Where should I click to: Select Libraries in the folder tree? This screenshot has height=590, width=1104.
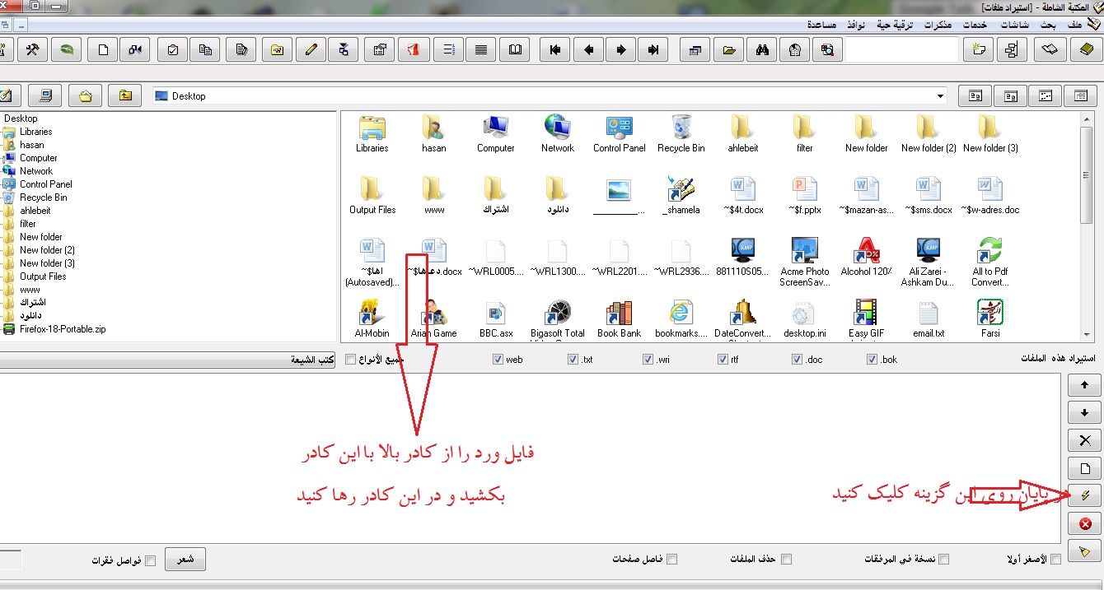(x=35, y=132)
